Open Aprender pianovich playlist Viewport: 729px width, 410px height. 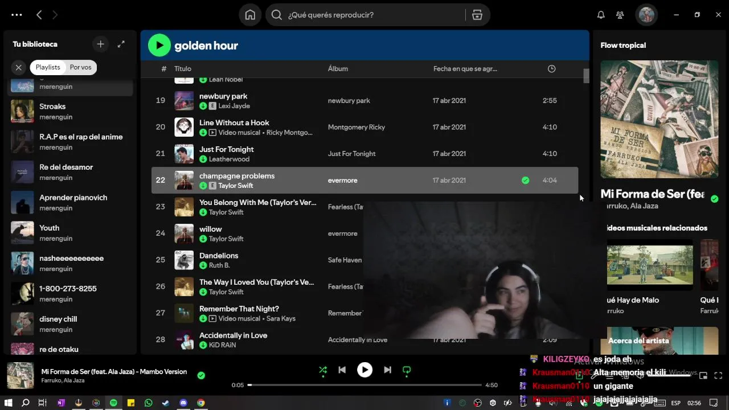(x=71, y=202)
